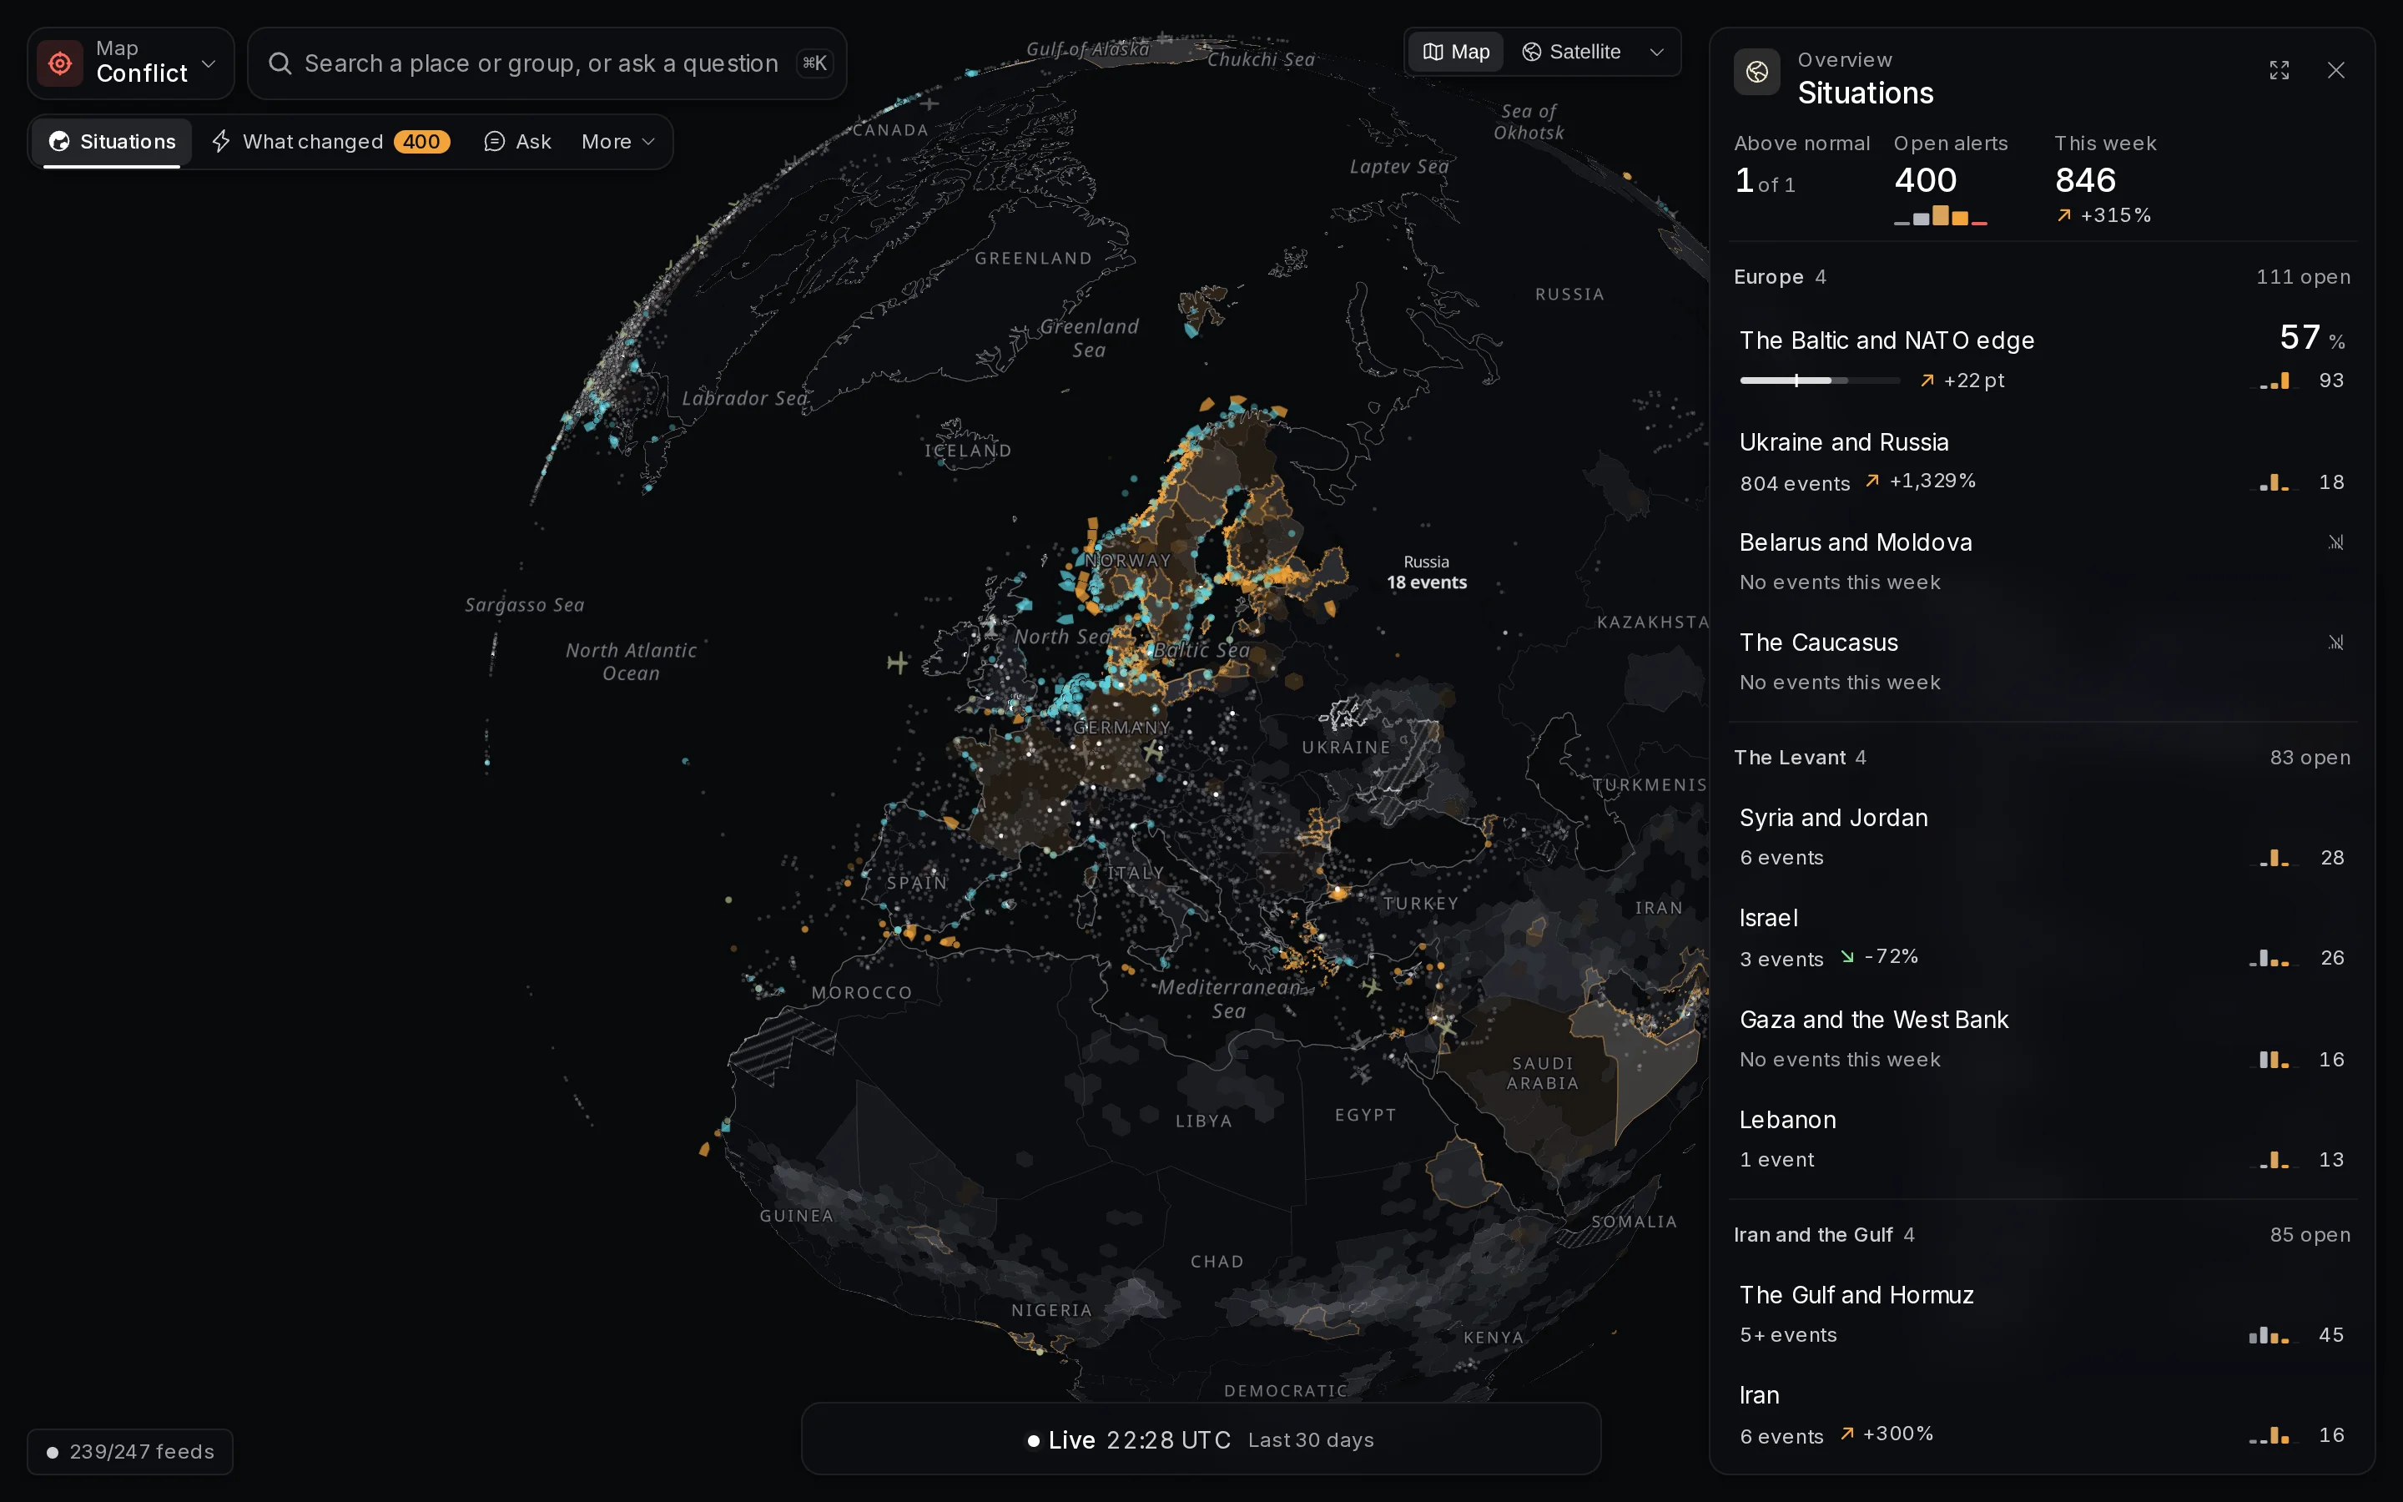Click The Caucasus no-data icon

[2335, 643]
